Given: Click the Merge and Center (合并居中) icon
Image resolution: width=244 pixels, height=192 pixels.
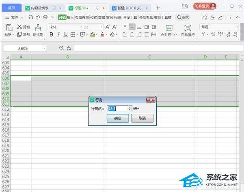Looking at the screenshot, I should [169, 28].
